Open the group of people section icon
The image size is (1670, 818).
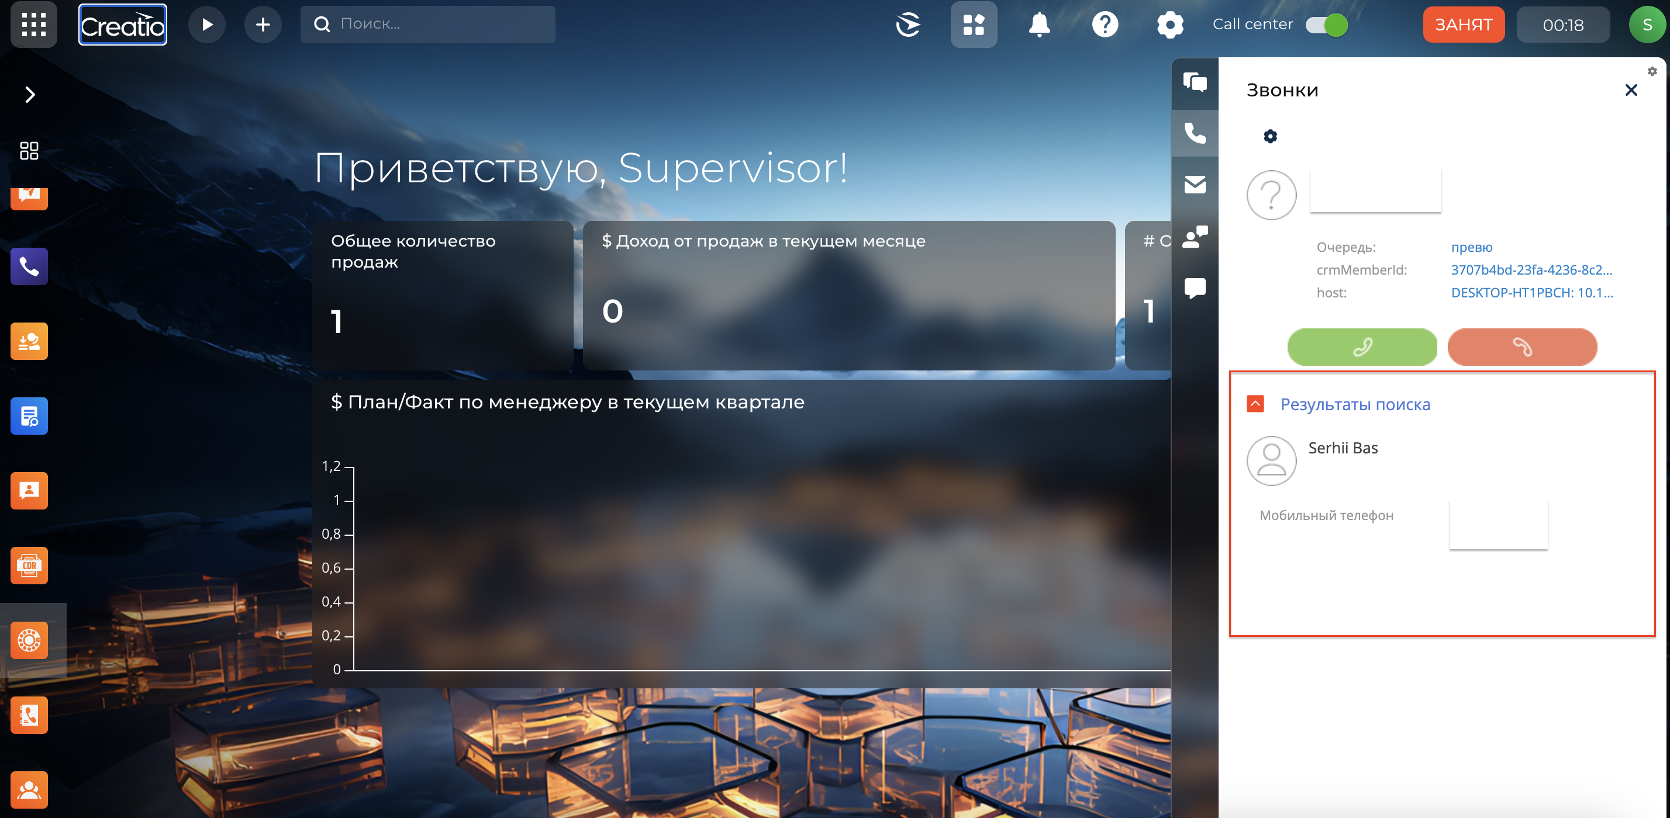point(29,789)
